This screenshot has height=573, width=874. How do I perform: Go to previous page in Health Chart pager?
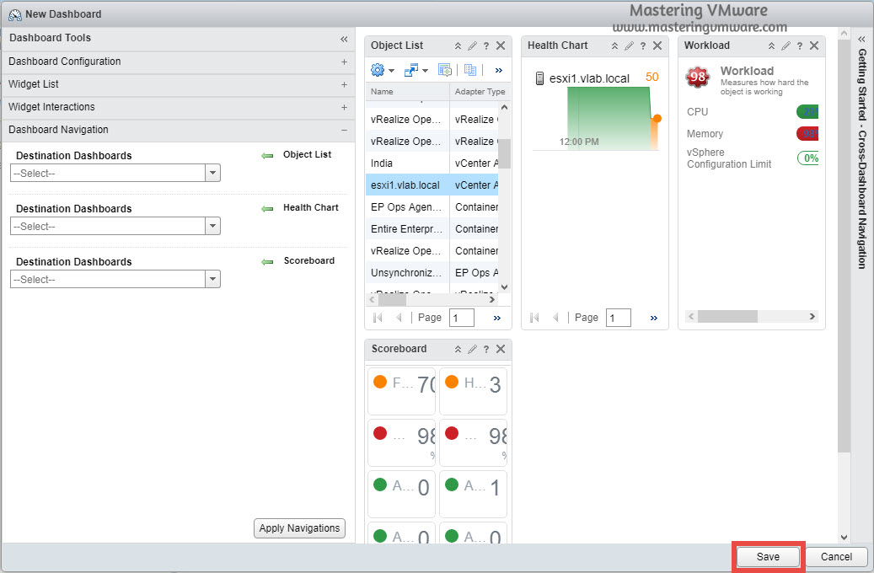click(x=555, y=318)
